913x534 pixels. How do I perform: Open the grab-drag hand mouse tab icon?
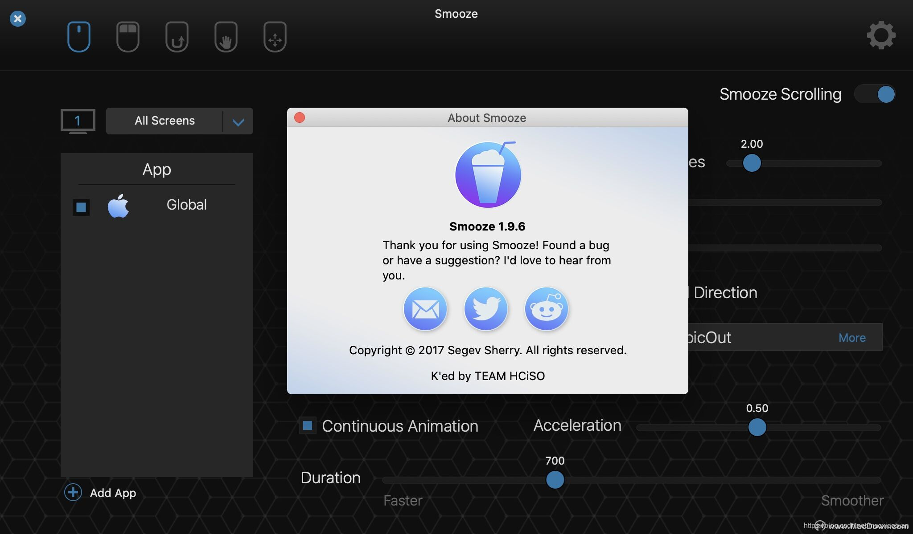(226, 37)
